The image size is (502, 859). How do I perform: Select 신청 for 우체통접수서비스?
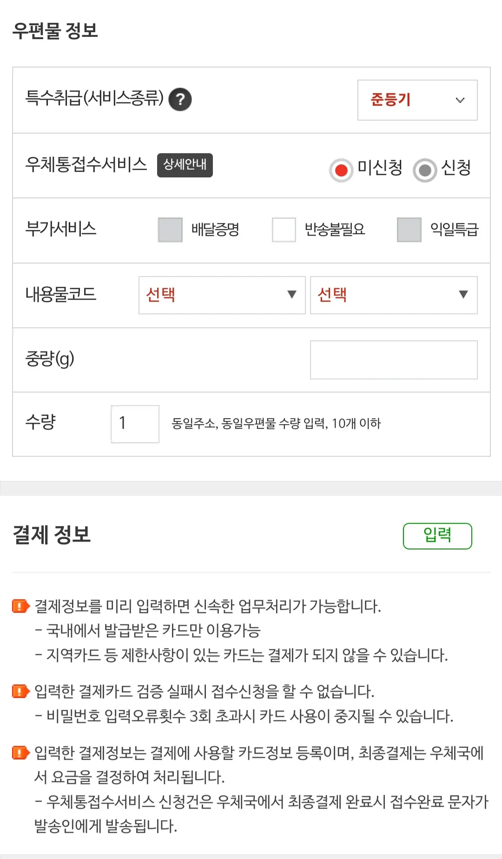pyautogui.click(x=424, y=169)
